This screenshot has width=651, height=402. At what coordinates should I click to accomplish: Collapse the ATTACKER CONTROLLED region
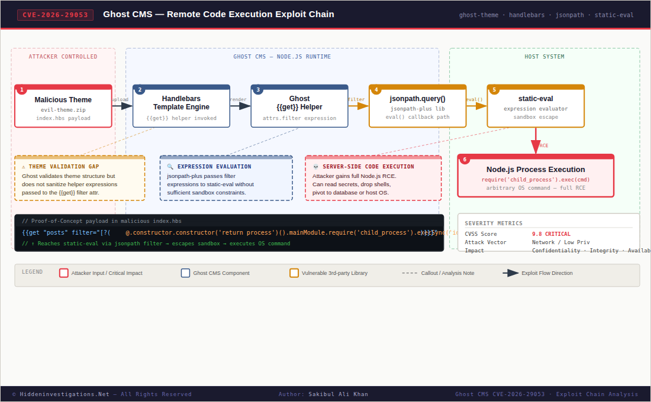[x=63, y=57]
